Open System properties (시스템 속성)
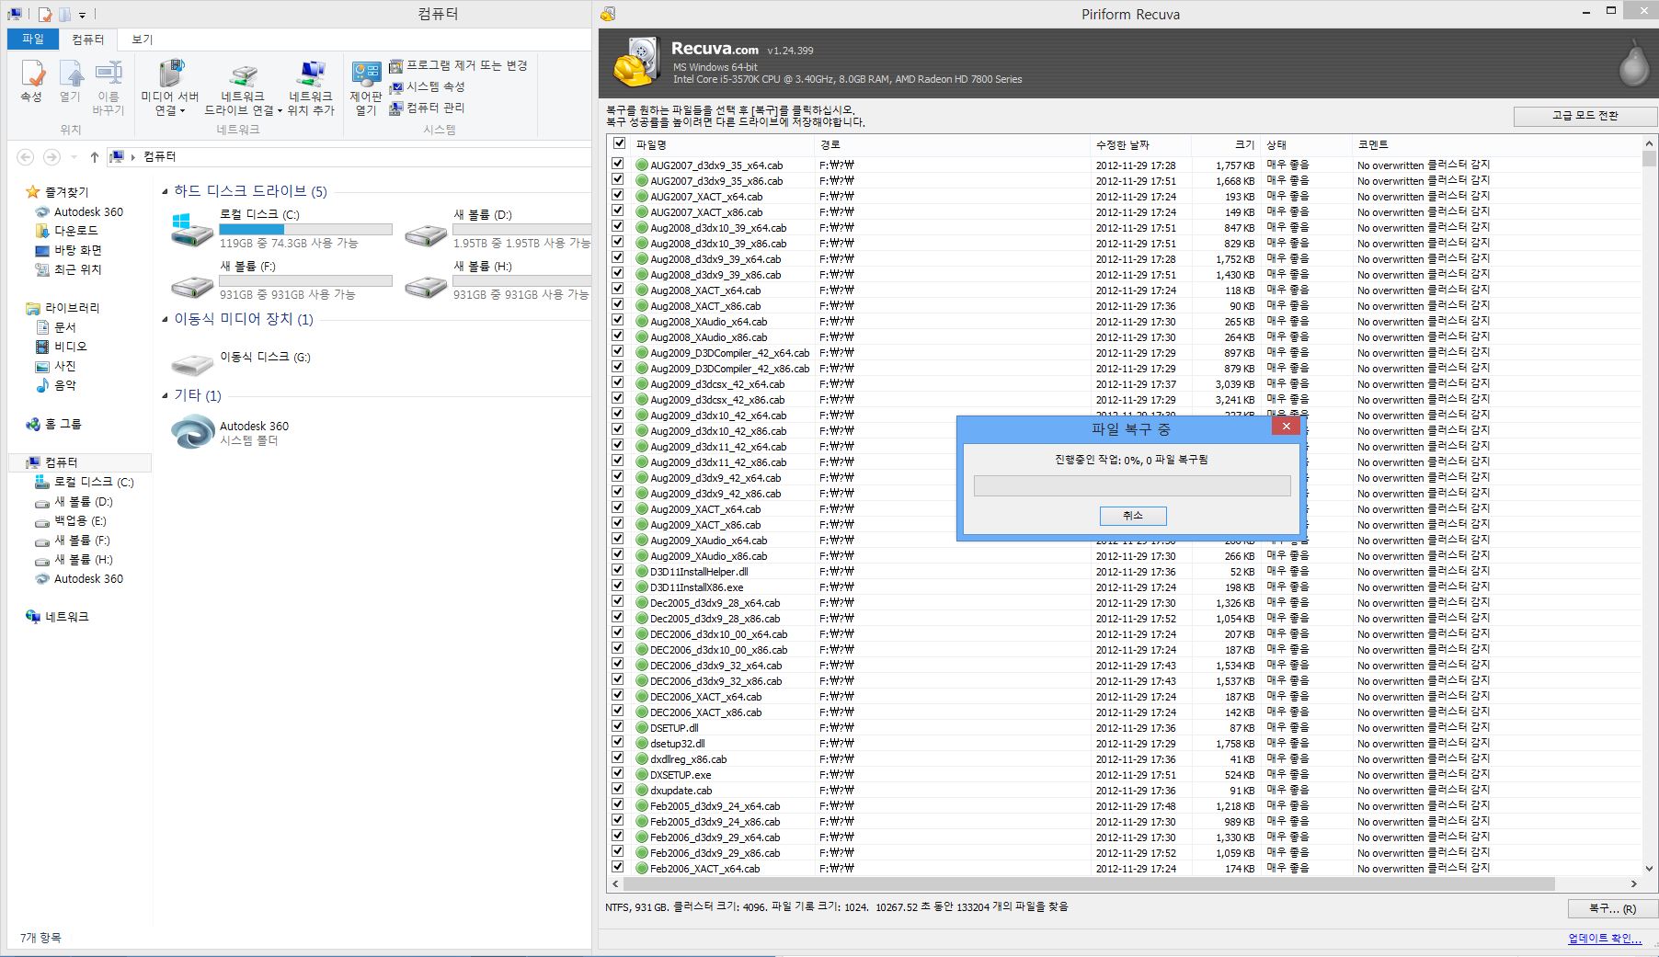Viewport: 1659px width, 957px height. point(427,86)
